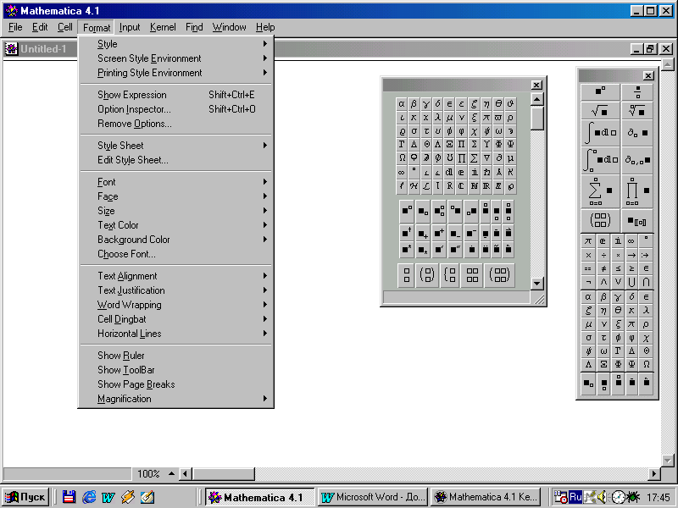Click the union symbol in the right palette
678x508 pixels.
(631, 283)
